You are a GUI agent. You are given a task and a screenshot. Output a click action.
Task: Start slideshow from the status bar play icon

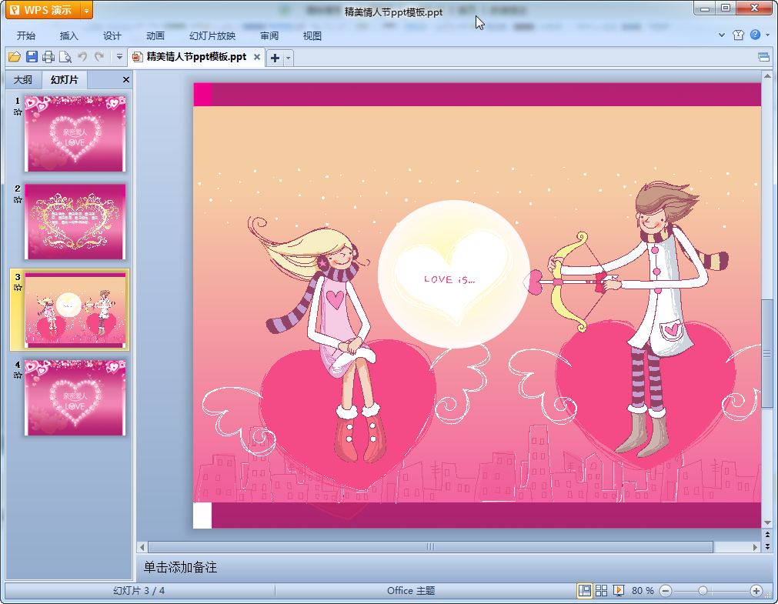(619, 590)
